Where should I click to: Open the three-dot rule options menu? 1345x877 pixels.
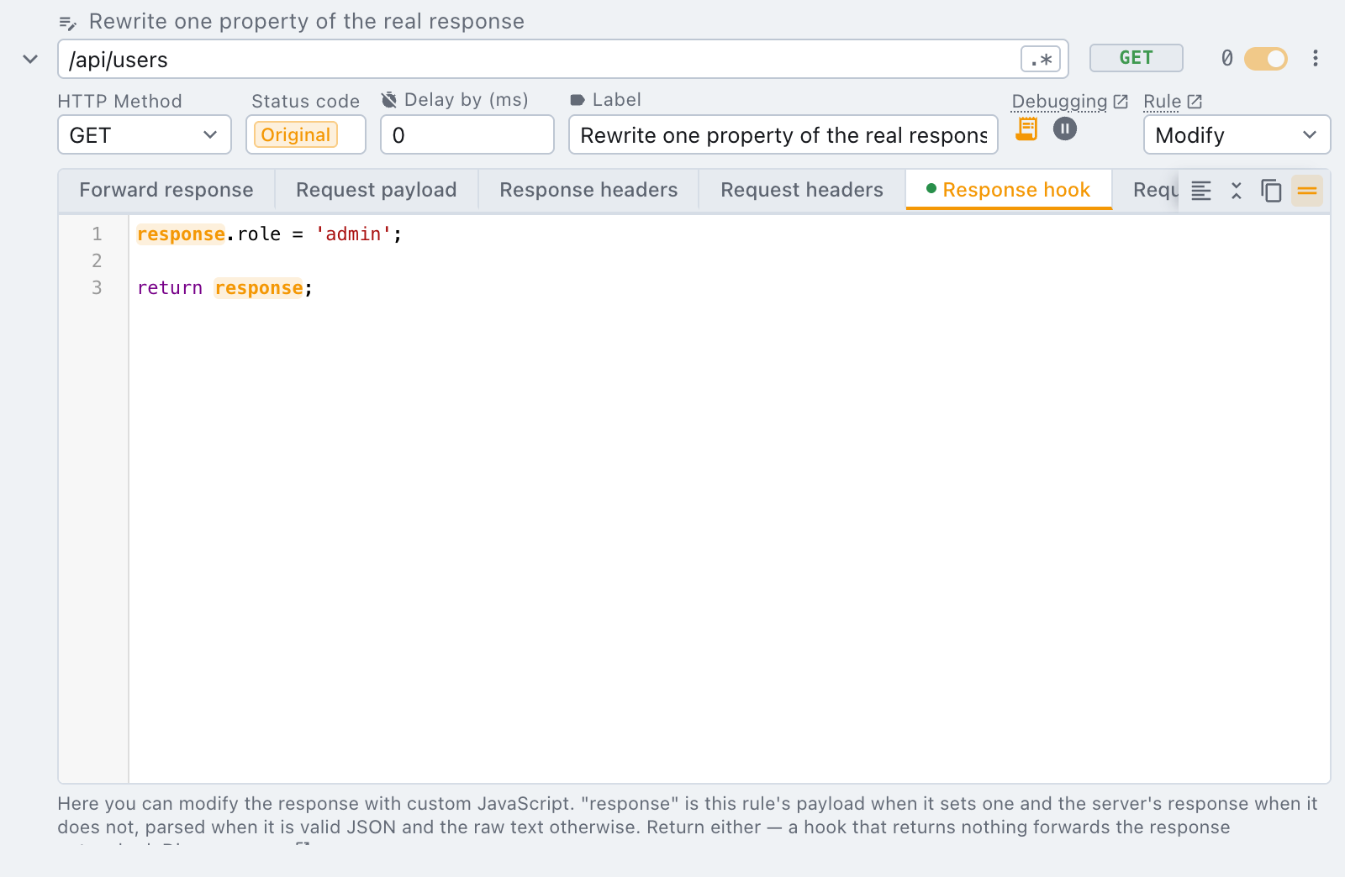pyautogui.click(x=1316, y=58)
